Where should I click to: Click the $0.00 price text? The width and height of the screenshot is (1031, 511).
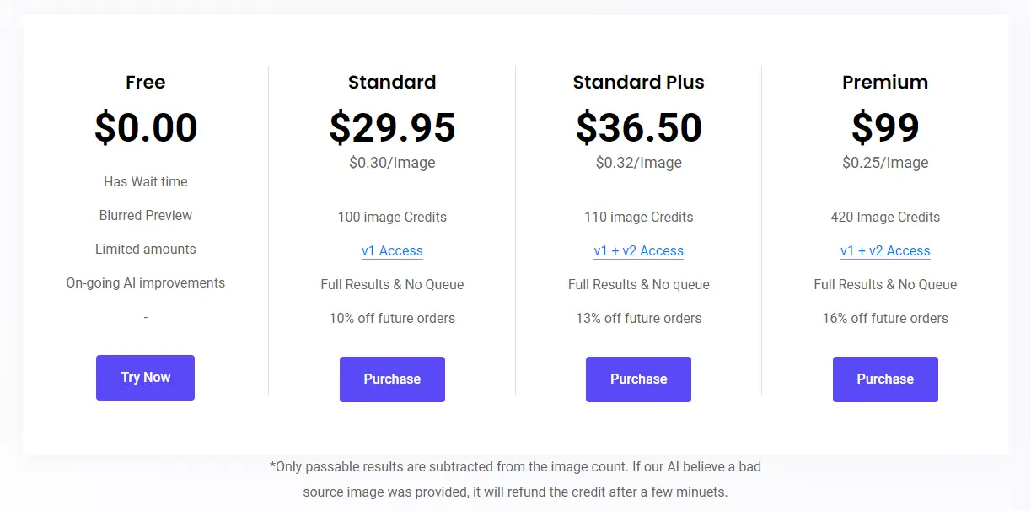pos(145,127)
